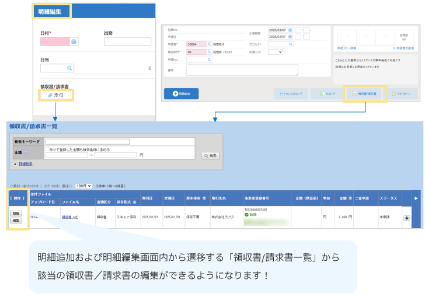The image size is (425, 297).
Task: Click the 日当 search magnifier icon
Action: (69, 68)
